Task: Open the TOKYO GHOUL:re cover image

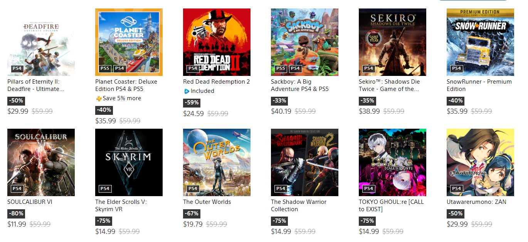Action: click(392, 162)
